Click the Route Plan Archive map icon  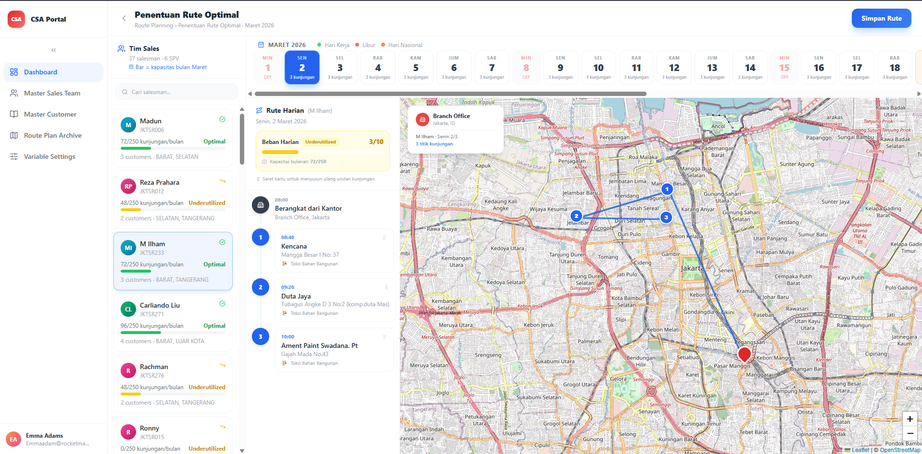14,135
